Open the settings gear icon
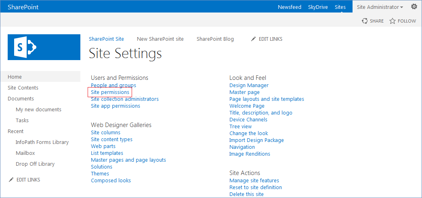Image resolution: width=422 pixels, height=198 pixels. click(x=414, y=7)
